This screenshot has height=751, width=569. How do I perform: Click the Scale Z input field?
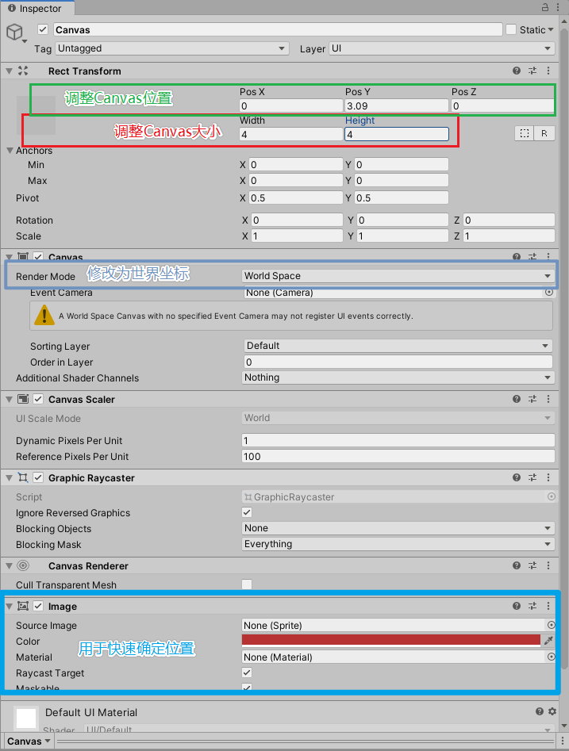pos(509,236)
